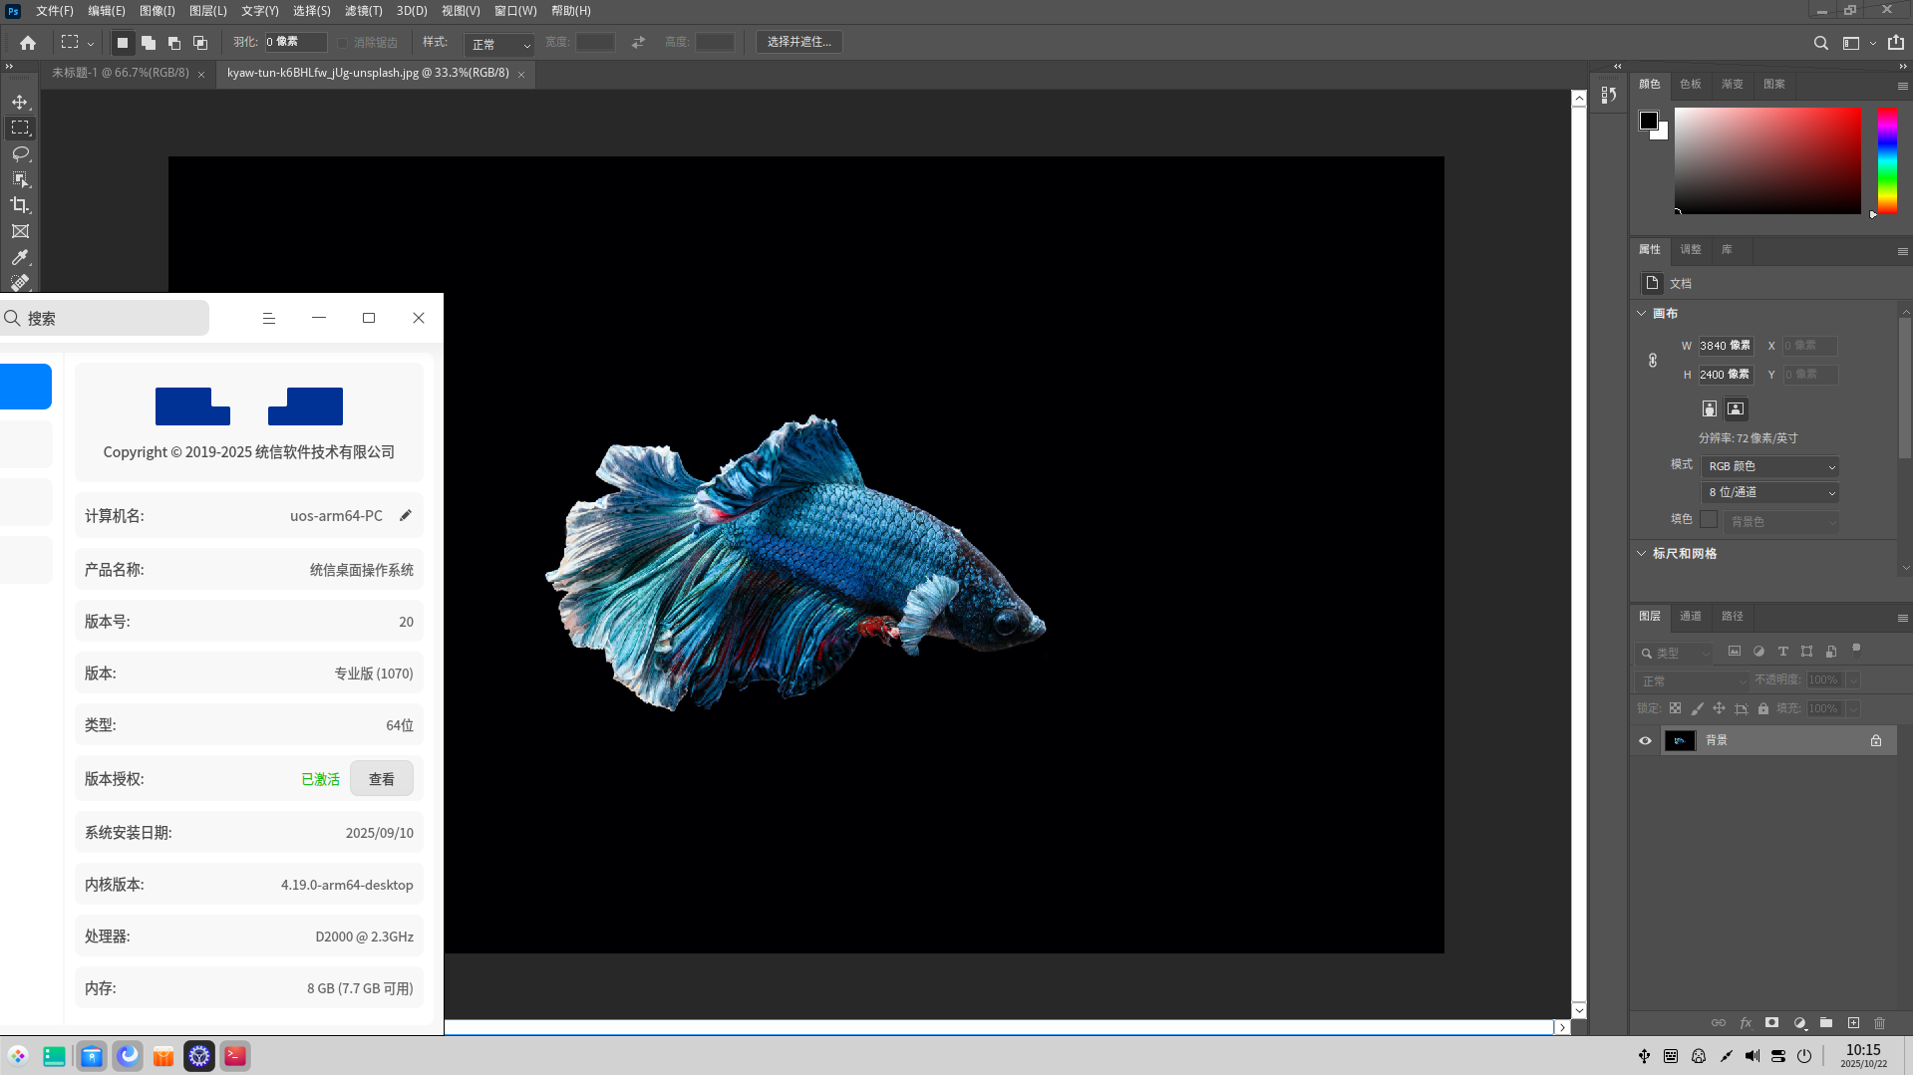Select the Crop tool
Viewport: 1913px width, 1075px height.
click(20, 205)
